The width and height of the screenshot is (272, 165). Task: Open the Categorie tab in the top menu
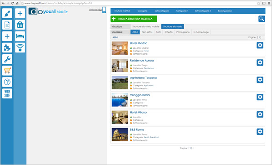click(x=143, y=11)
